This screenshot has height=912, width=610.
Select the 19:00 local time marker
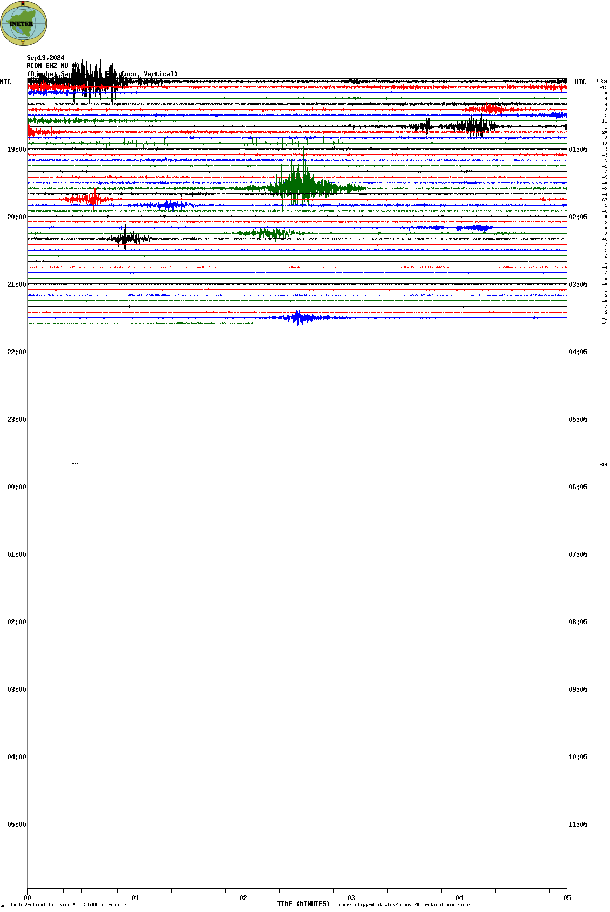tap(16, 150)
